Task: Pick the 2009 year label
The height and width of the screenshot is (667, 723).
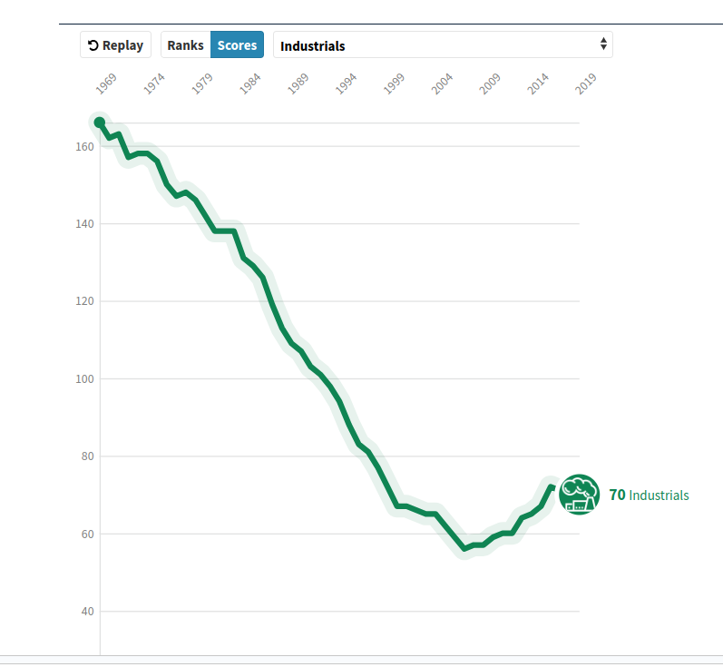Action: tap(491, 83)
